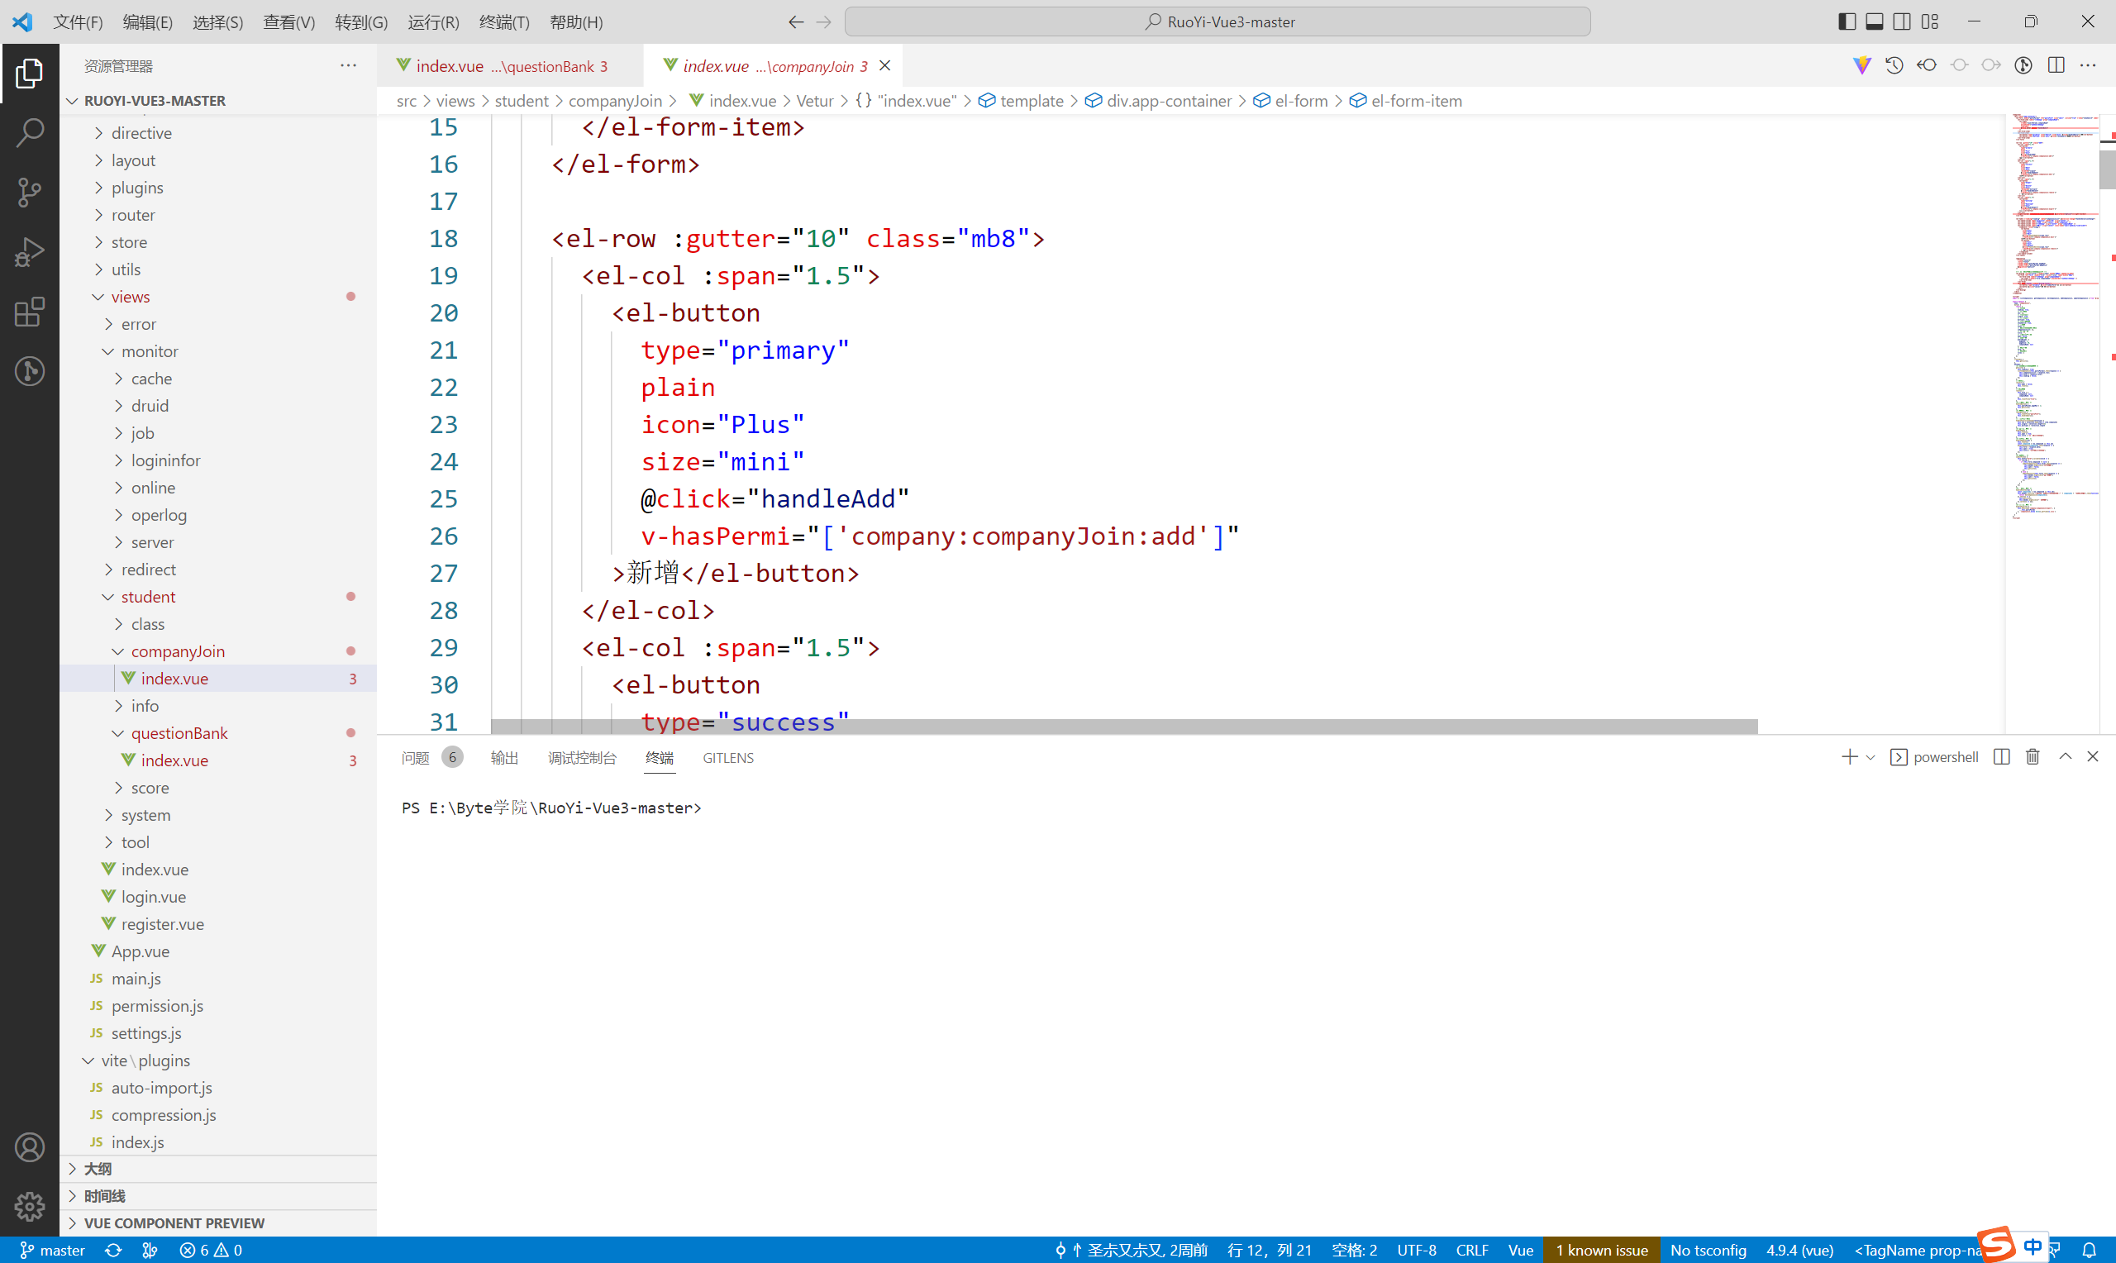The height and width of the screenshot is (1263, 2116).
Task: Switch to the 输出 output tab
Action: coord(503,757)
